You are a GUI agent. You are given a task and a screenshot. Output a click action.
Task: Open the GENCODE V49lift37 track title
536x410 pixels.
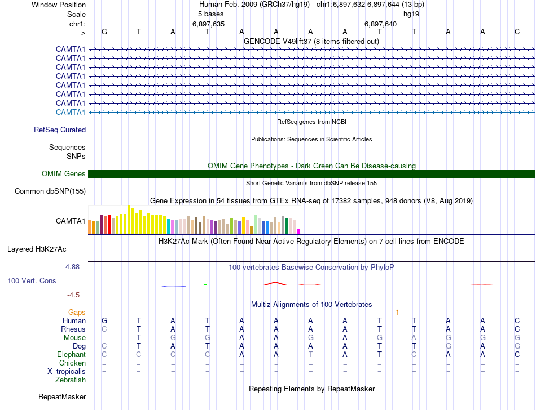[x=311, y=41]
